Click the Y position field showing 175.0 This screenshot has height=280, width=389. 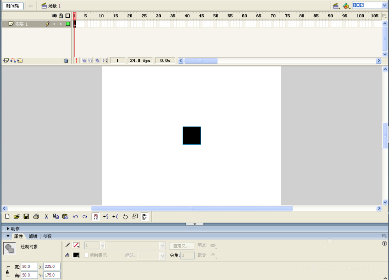point(52,275)
